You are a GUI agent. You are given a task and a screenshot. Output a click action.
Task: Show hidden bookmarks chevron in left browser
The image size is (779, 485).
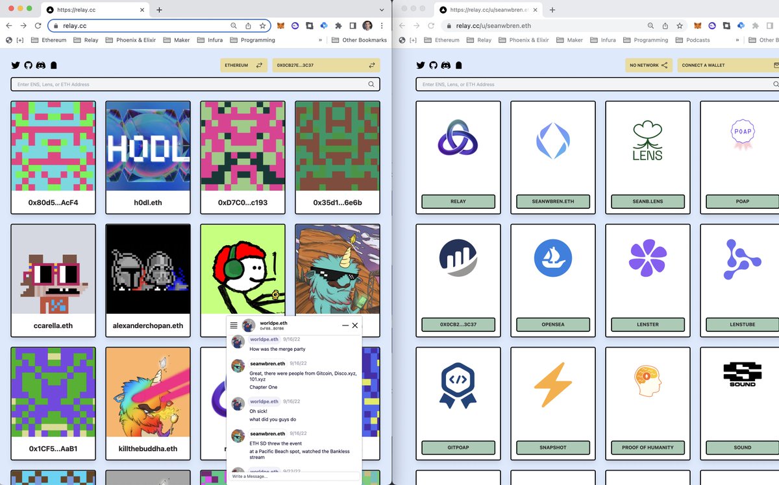point(320,40)
